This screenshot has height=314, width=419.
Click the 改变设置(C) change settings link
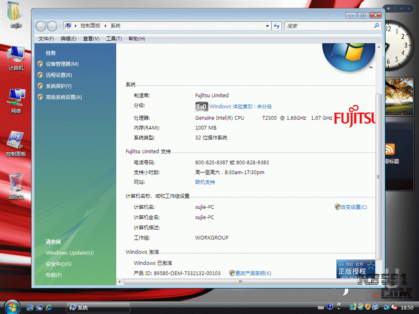[x=354, y=207]
